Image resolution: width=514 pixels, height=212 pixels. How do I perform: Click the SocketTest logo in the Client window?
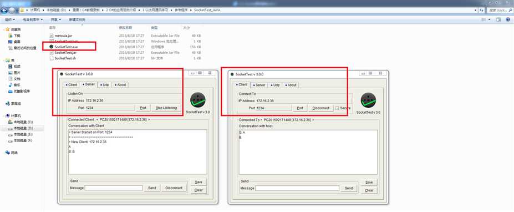(369, 100)
